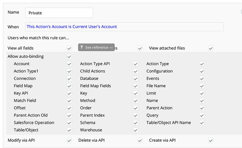Click the Table/Object API Name label
This screenshot has height=148, width=242.
tap(169, 122)
